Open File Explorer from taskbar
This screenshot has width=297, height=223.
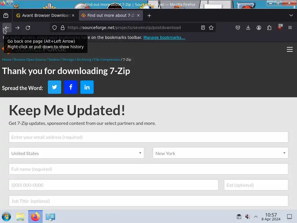[20, 217]
